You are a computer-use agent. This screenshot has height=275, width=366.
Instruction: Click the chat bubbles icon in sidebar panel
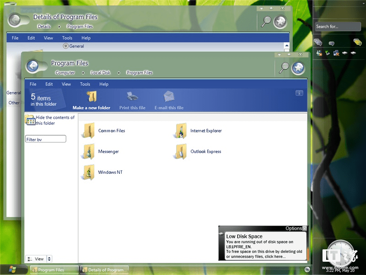click(x=319, y=42)
